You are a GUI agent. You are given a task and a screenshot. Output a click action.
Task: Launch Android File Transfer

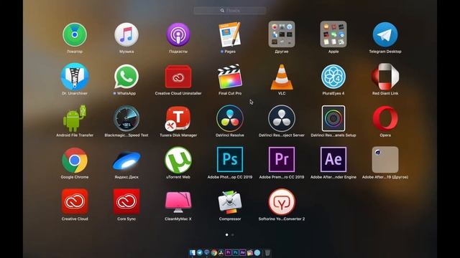pos(75,118)
